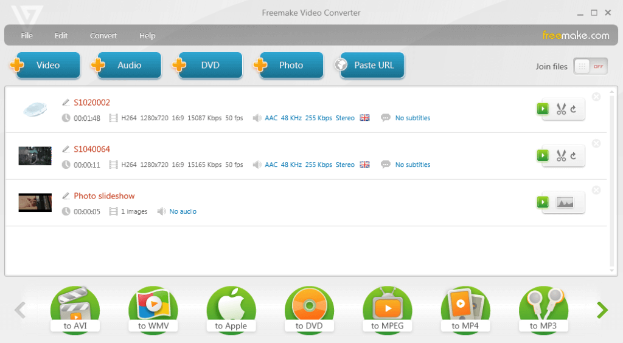
Task: Click the subtitle bubble icon for S1040064
Action: pyautogui.click(x=385, y=165)
